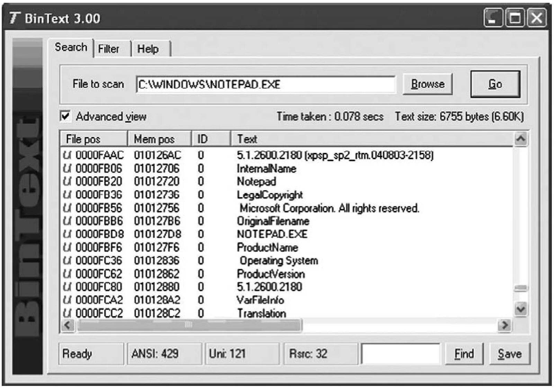Click the Unicode icon on the 0000FC36 row

[x=67, y=260]
